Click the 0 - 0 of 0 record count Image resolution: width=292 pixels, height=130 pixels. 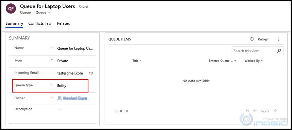[122, 111]
